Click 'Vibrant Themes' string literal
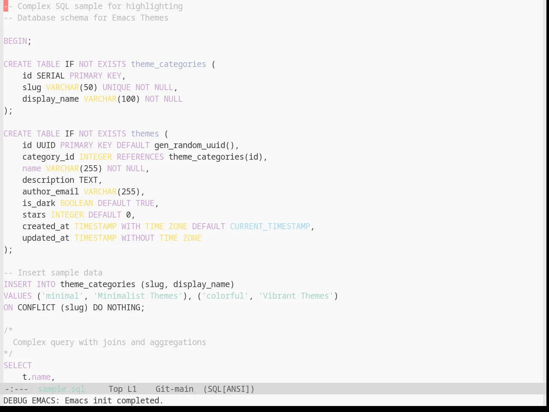Viewport: 549px width, 412px height. click(x=296, y=296)
